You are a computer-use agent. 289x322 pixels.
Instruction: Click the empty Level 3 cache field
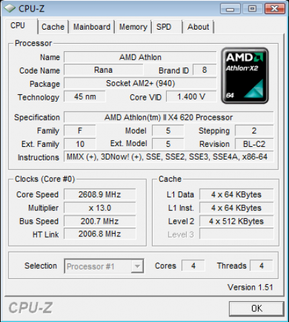click(237, 234)
